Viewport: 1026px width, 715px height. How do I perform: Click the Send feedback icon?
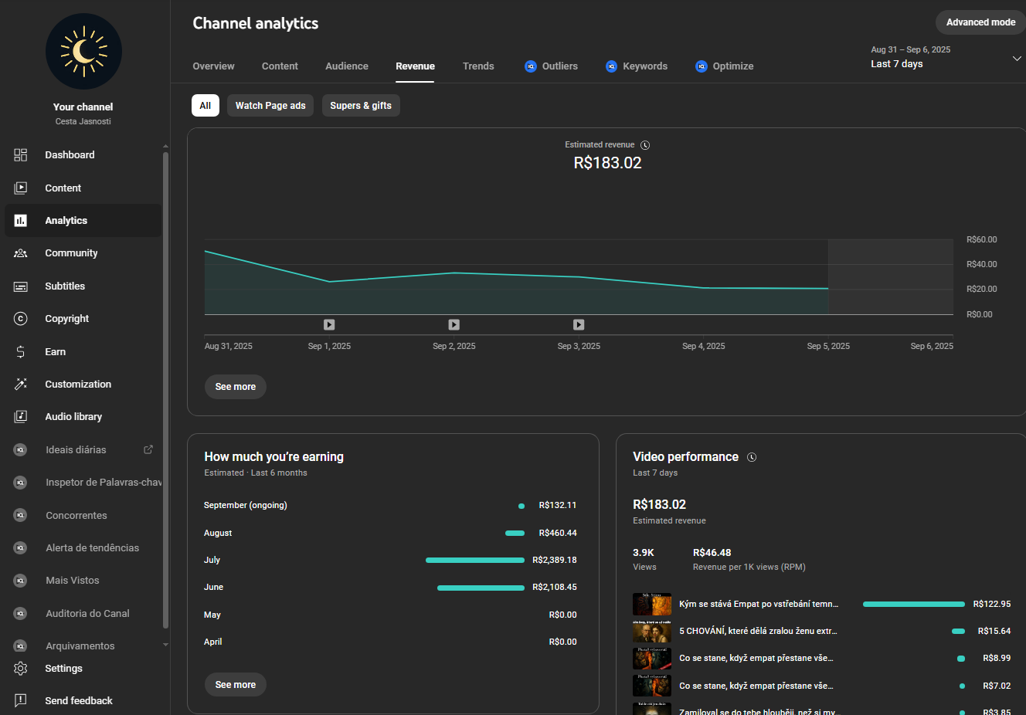coord(21,701)
